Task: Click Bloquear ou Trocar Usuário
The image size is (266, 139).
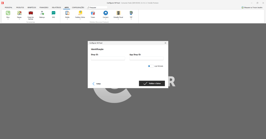Action: pos(252,8)
